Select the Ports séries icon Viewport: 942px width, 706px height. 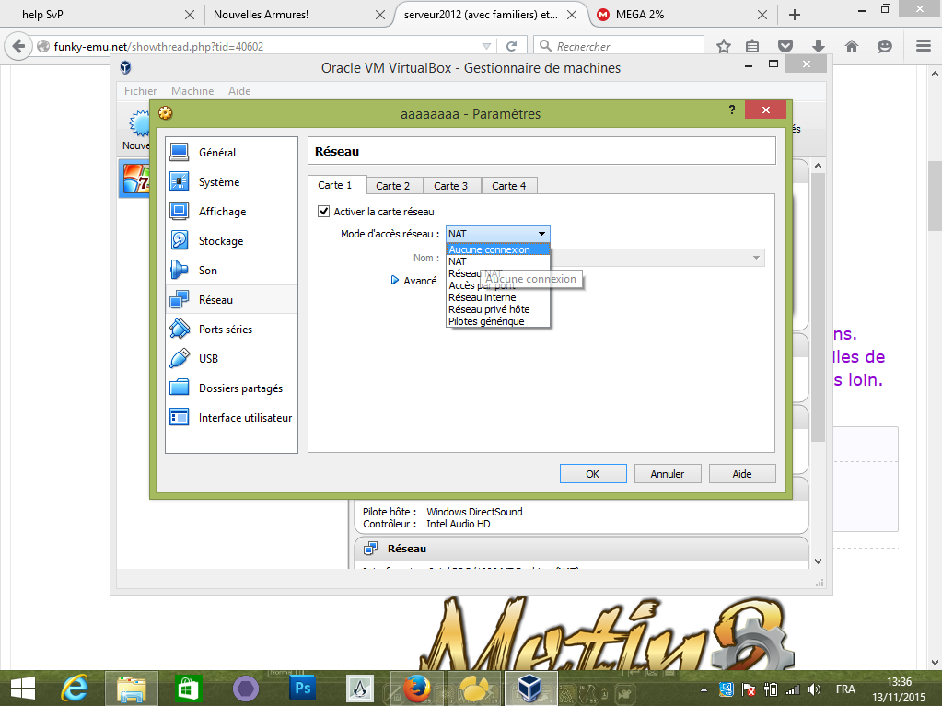click(x=179, y=329)
